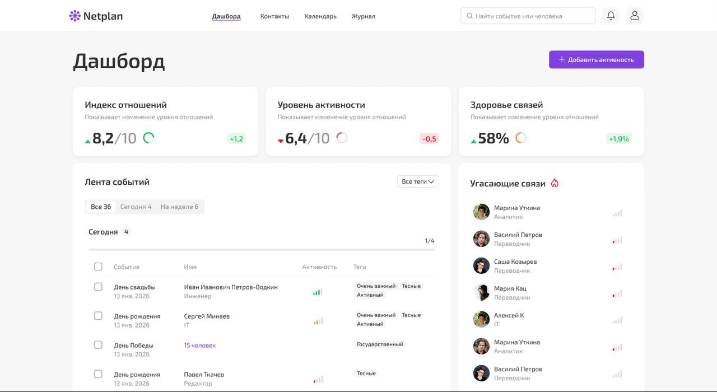Click the red ring next to 6,4/10
The image size is (717, 392).
[x=342, y=138]
